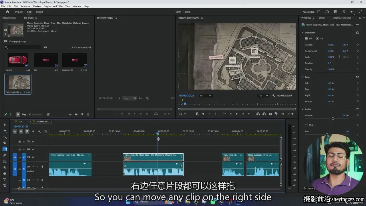The width and height of the screenshot is (366, 206).
Task: Click Fill button in Transform
Action: tap(309, 39)
